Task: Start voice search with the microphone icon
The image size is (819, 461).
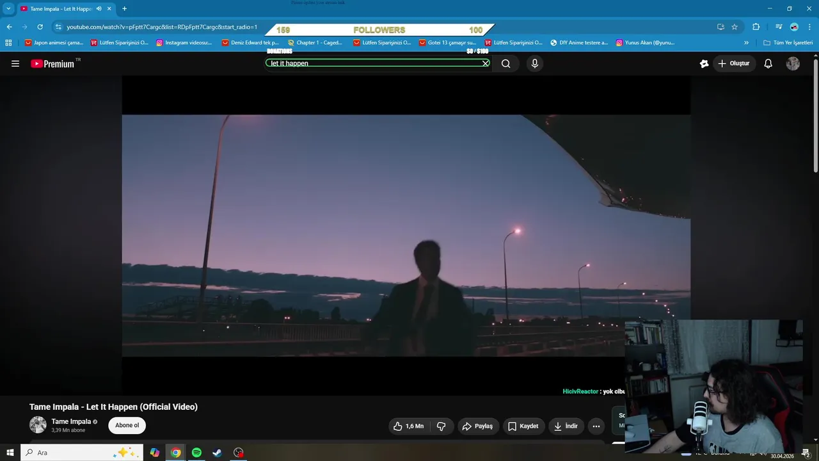Action: pyautogui.click(x=535, y=63)
